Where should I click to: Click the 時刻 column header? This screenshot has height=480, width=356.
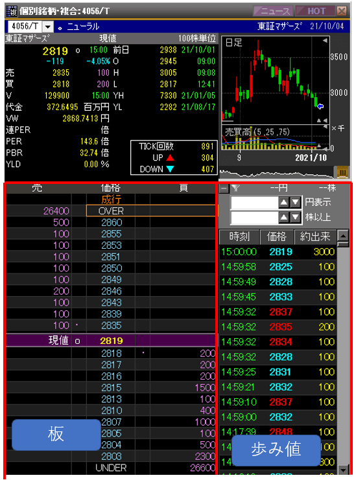pos(239,236)
